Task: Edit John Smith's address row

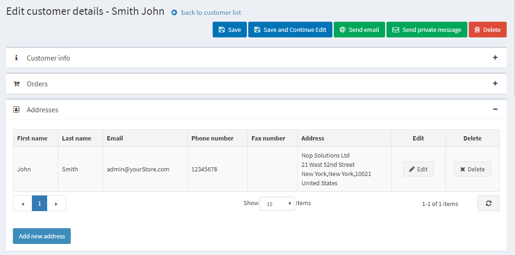Action: [418, 169]
